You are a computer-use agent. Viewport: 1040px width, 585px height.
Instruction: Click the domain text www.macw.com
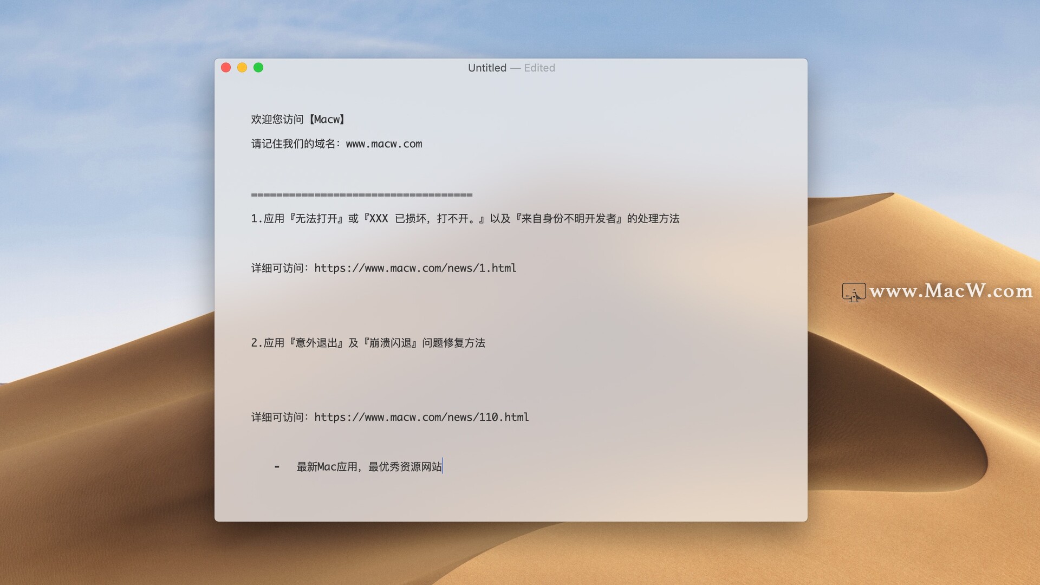[x=384, y=144]
